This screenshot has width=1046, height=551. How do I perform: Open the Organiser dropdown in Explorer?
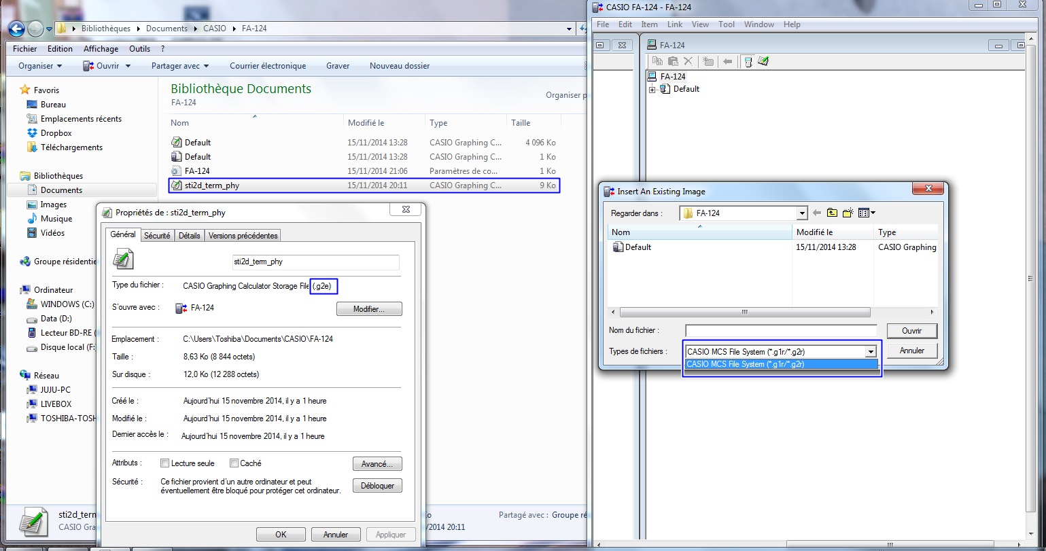40,66
